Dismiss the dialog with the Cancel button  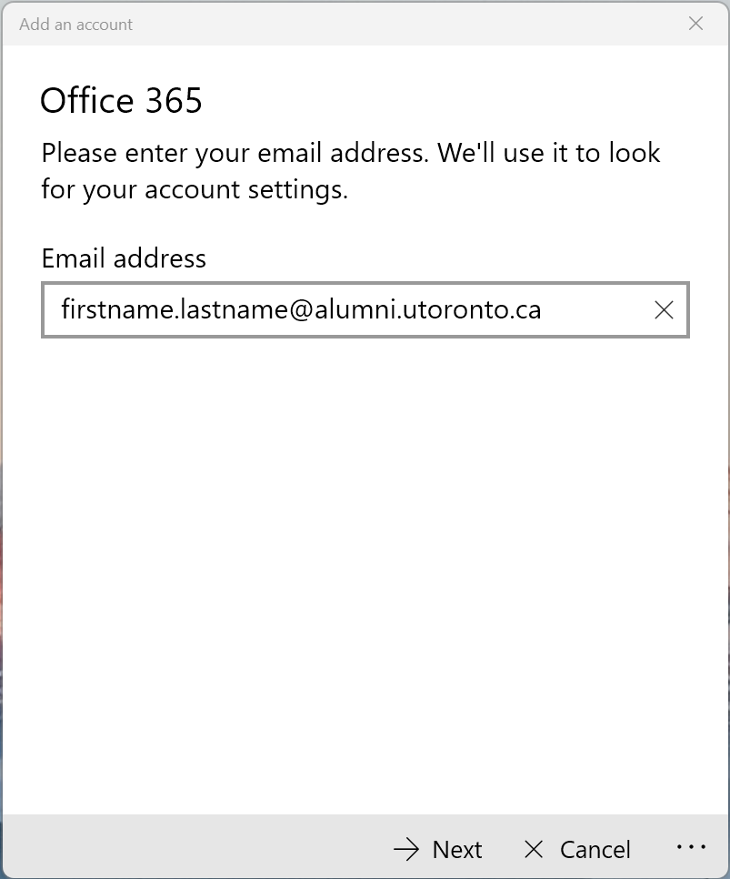pyautogui.click(x=575, y=848)
